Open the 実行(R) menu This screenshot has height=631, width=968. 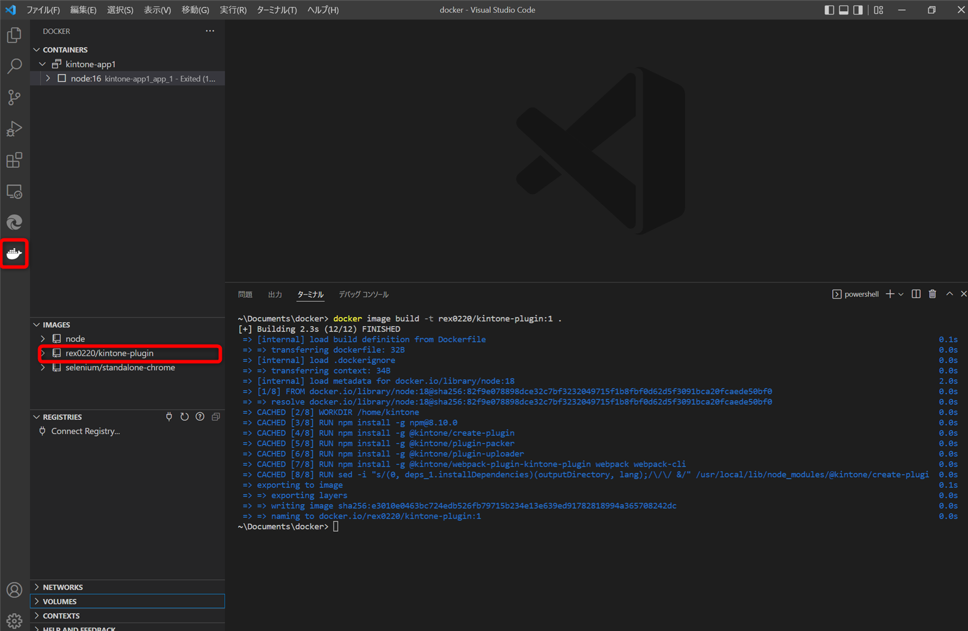click(x=233, y=10)
